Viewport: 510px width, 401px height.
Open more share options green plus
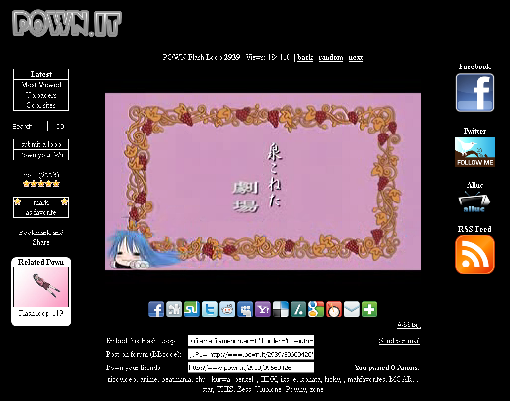coord(369,309)
